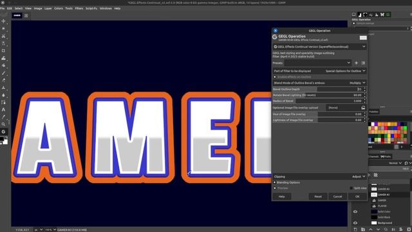Select the Text tool
Screen dimensions: 412x232
pyautogui.click(x=3, y=110)
